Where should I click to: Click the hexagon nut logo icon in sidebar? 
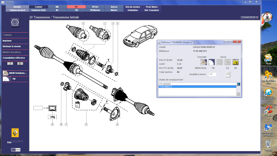pos(15,23)
